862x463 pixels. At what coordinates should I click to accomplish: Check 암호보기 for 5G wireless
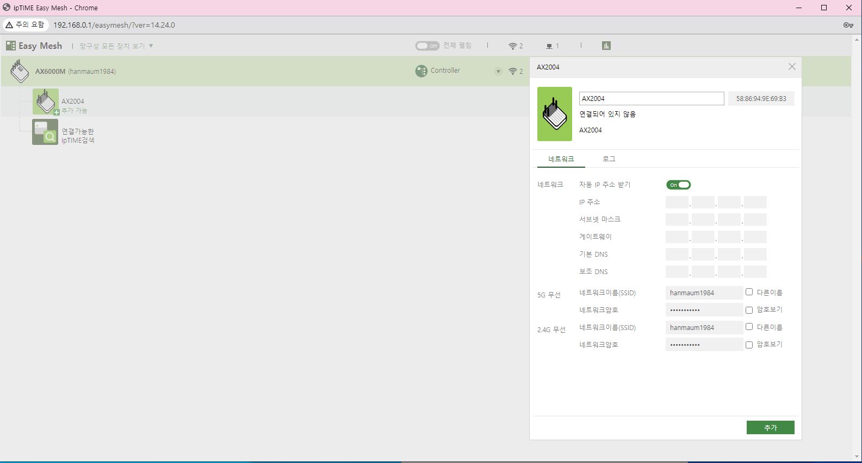click(749, 310)
